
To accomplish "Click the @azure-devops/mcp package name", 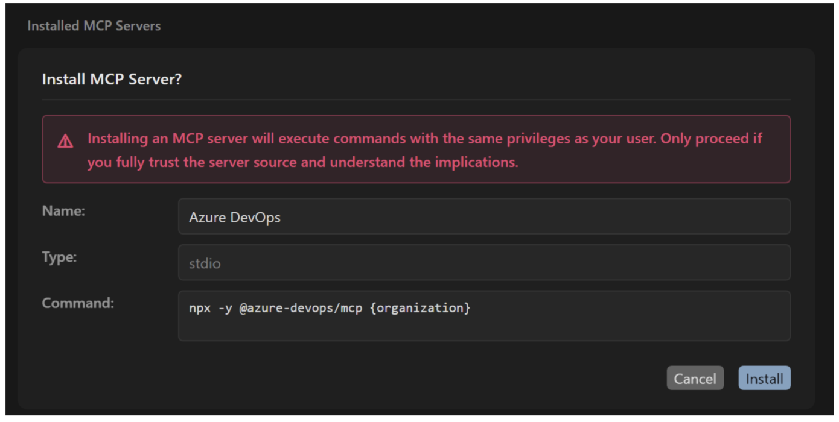I will [304, 308].
